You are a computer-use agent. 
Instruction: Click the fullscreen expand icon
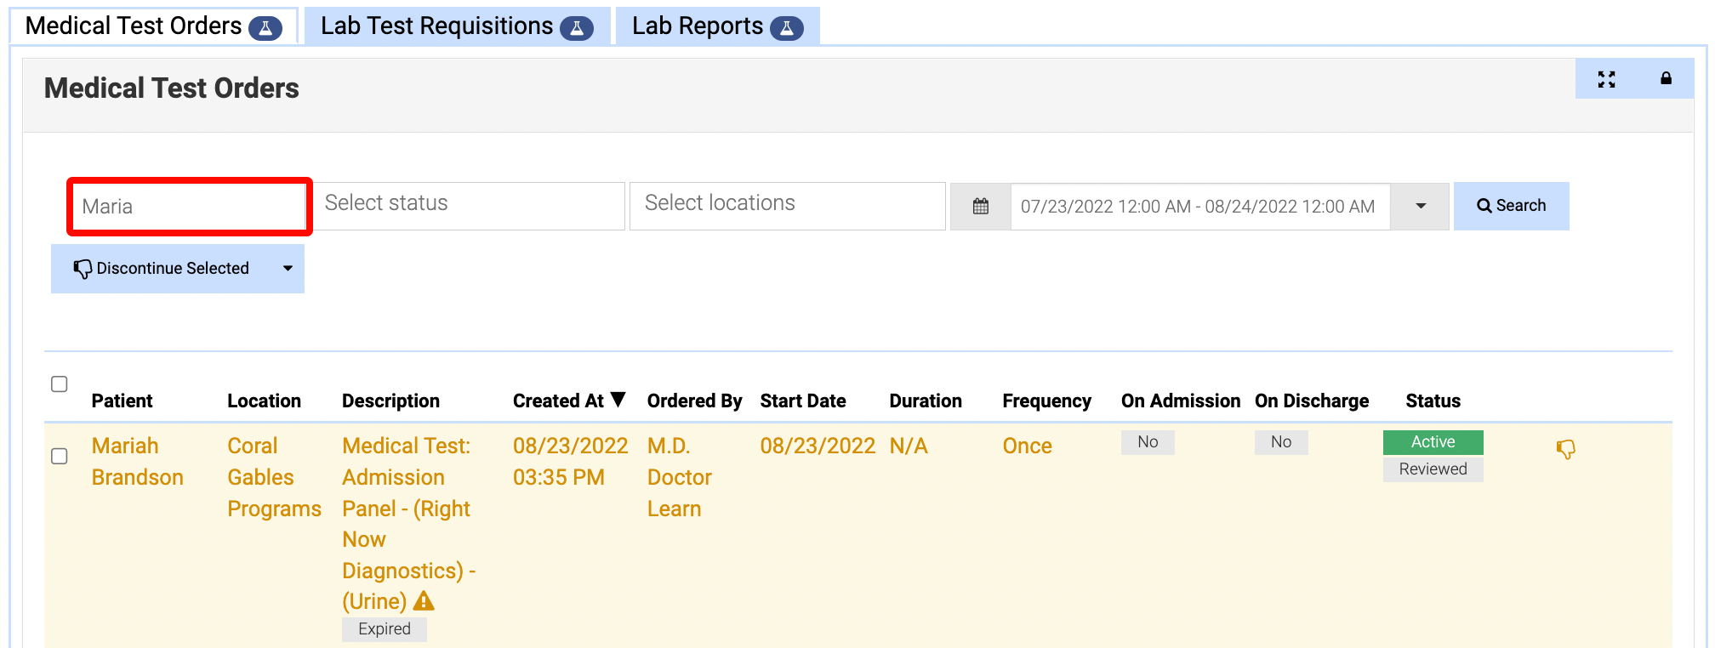(1606, 79)
